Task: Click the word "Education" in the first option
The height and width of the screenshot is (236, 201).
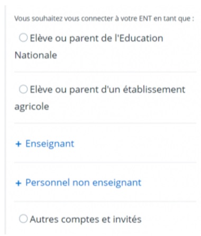Action: (141, 38)
